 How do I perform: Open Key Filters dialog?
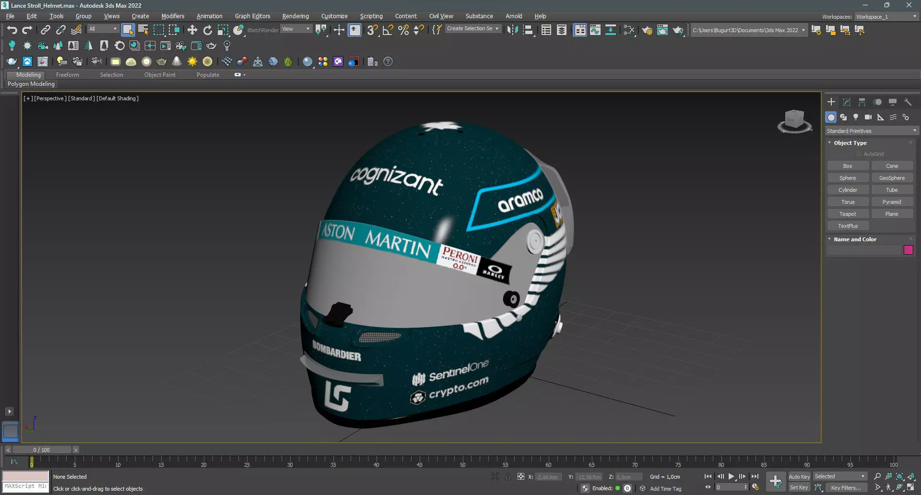point(846,487)
